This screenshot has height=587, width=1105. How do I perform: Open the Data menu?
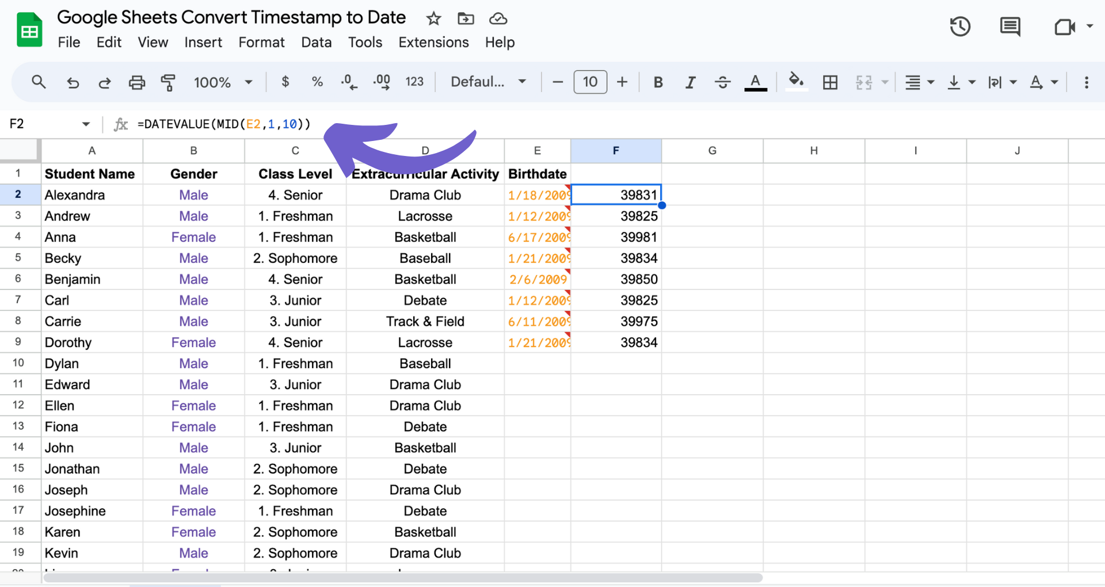[x=316, y=42]
